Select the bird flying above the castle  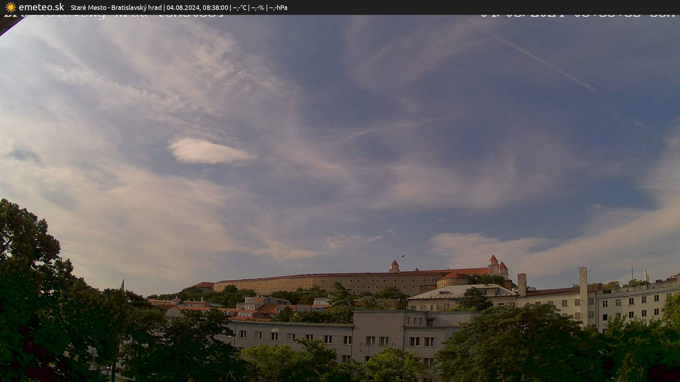(x=403, y=256)
